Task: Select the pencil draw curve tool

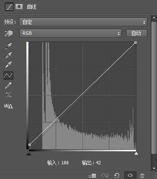Action: pos(8,85)
